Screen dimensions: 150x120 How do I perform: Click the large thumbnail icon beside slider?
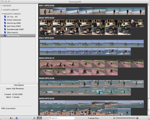(x=137, y=118)
